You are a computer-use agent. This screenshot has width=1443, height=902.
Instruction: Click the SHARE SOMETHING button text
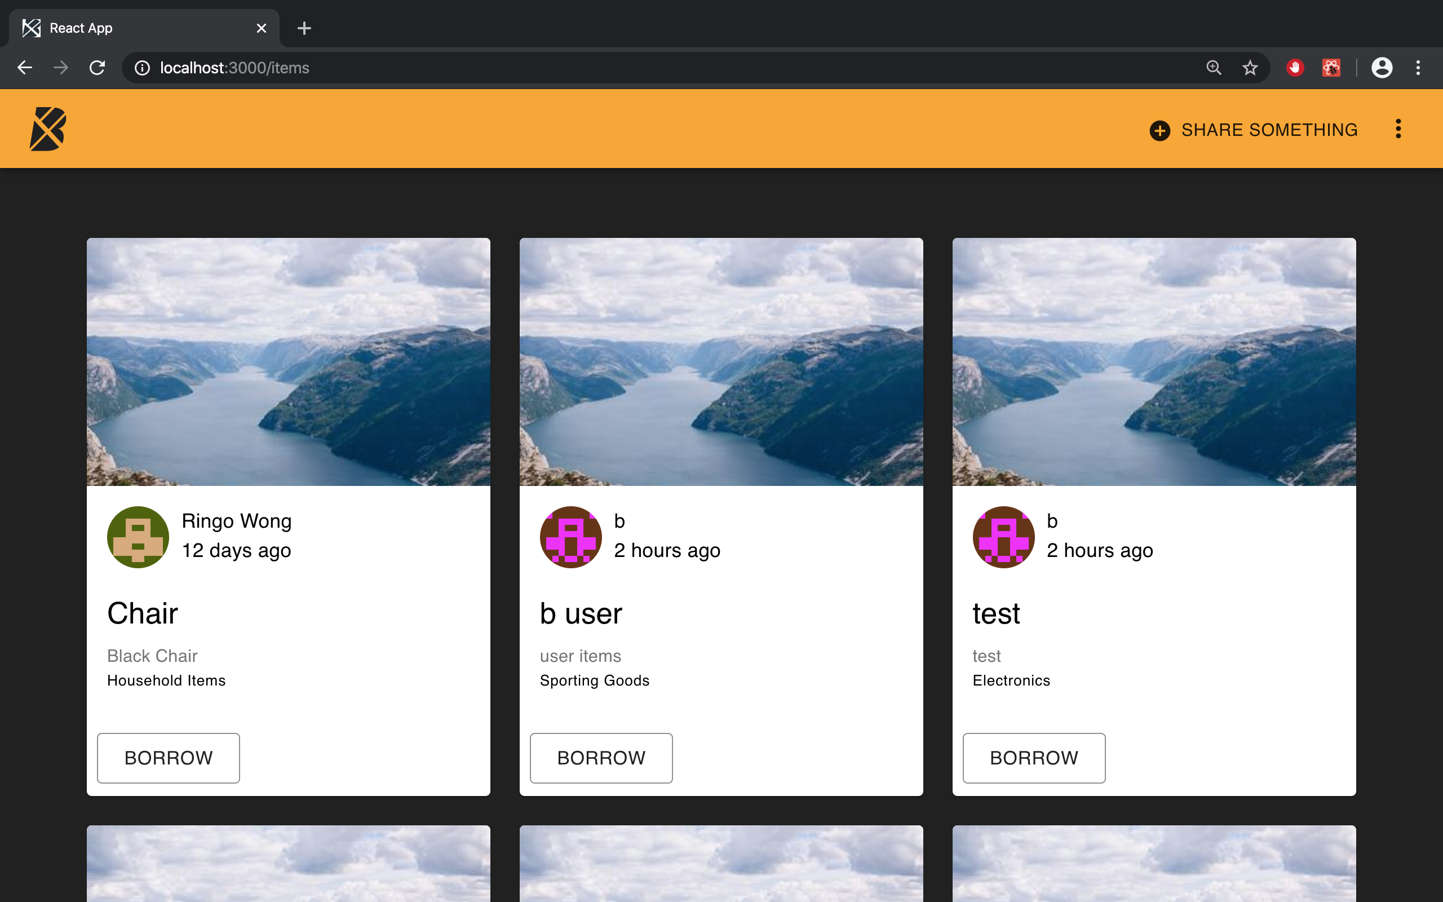click(x=1269, y=130)
